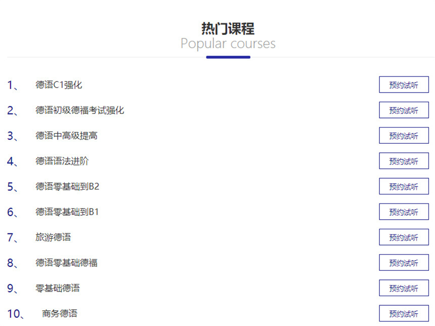
Task: Click the 德语语法进阶 course title
Action: (x=63, y=161)
